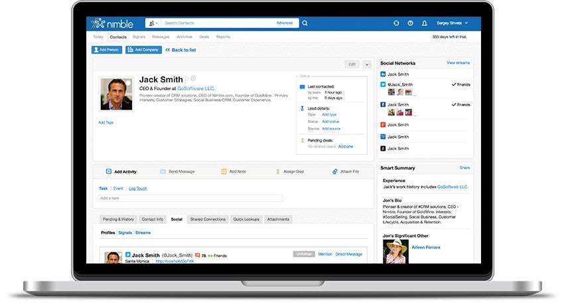The width and height of the screenshot is (566, 308).
Task: Click the Add Company button
Action: click(143, 50)
